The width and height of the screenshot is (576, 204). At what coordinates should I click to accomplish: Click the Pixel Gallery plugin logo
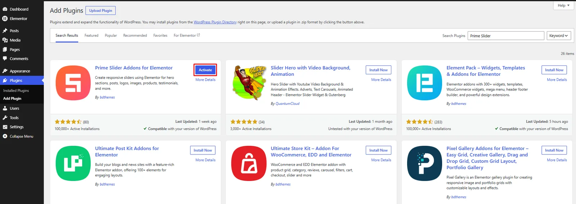pyautogui.click(x=424, y=163)
